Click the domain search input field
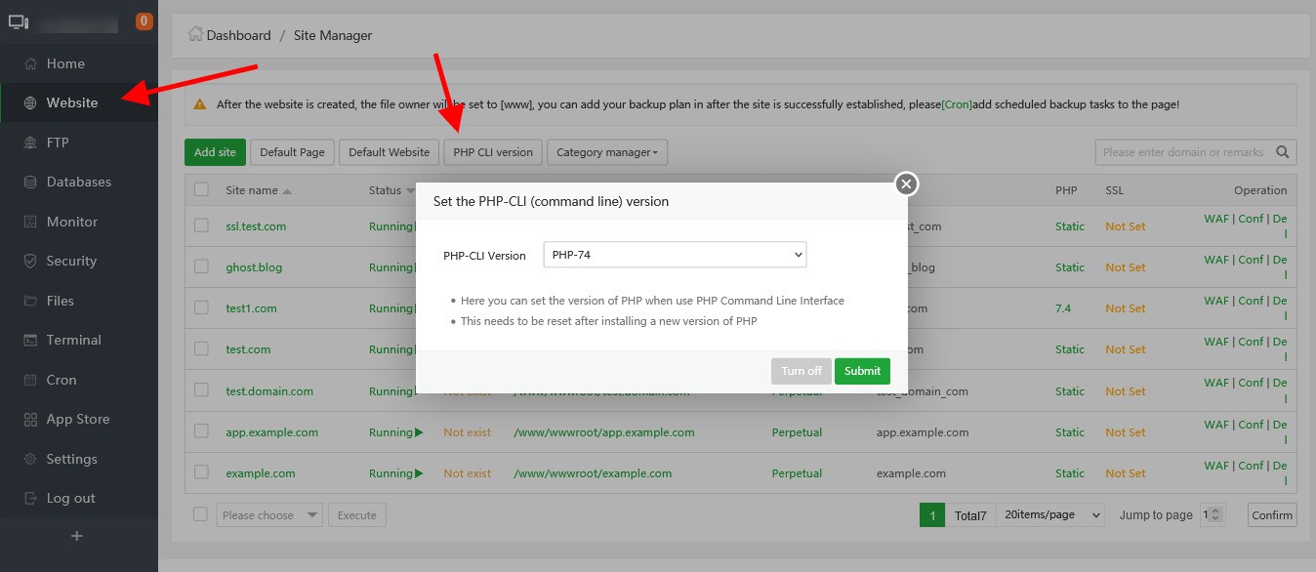Screen dimensions: 1316x572 coord(1181,151)
